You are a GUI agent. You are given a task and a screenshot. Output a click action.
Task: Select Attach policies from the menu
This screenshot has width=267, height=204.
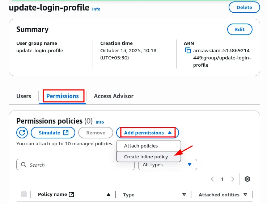click(141, 146)
